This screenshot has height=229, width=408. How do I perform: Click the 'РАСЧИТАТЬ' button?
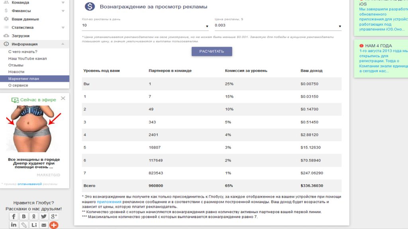click(212, 51)
